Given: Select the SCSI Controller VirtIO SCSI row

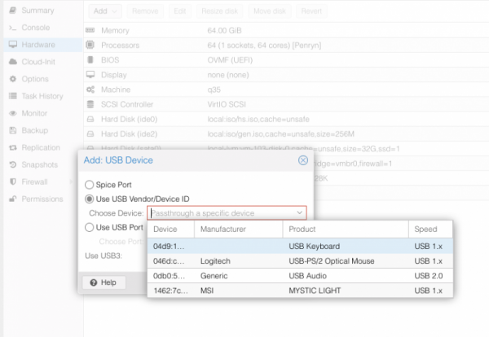Looking at the screenshot, I should point(286,104).
